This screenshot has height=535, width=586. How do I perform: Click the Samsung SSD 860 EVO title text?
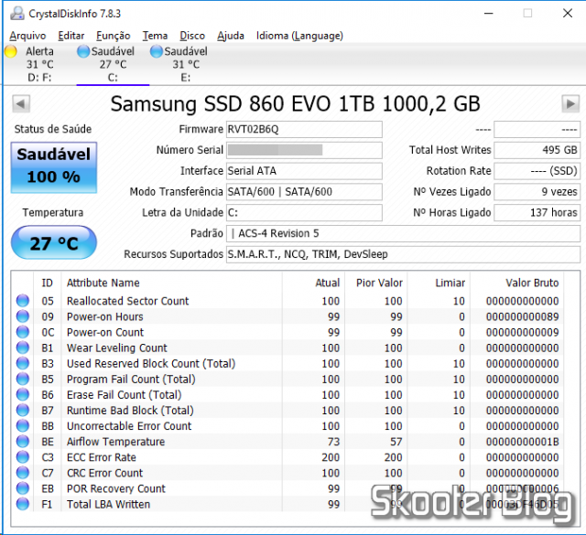[x=295, y=103]
